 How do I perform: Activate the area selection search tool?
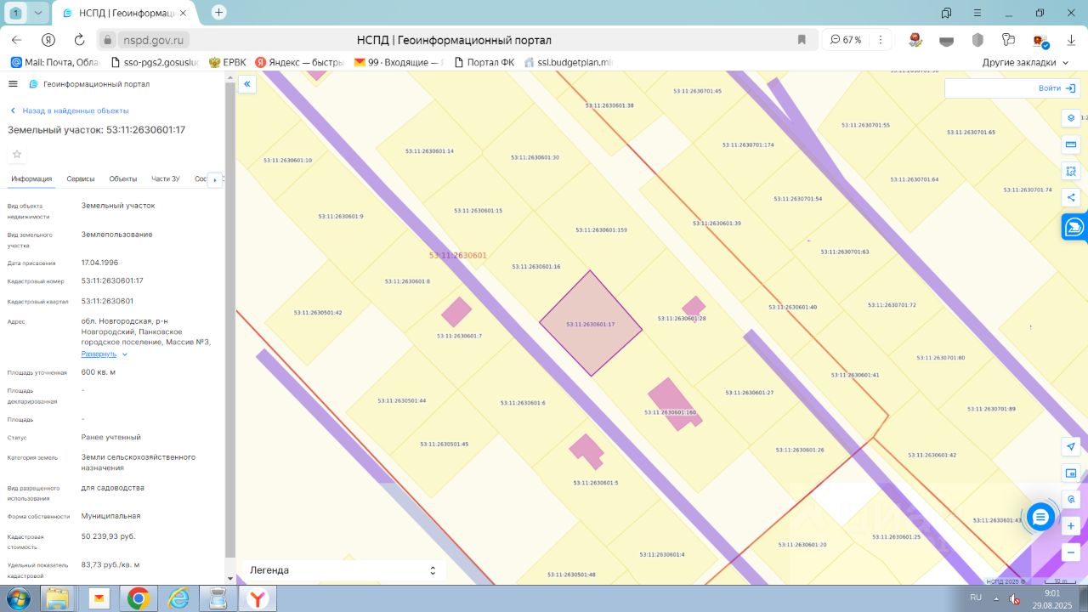point(1071,171)
